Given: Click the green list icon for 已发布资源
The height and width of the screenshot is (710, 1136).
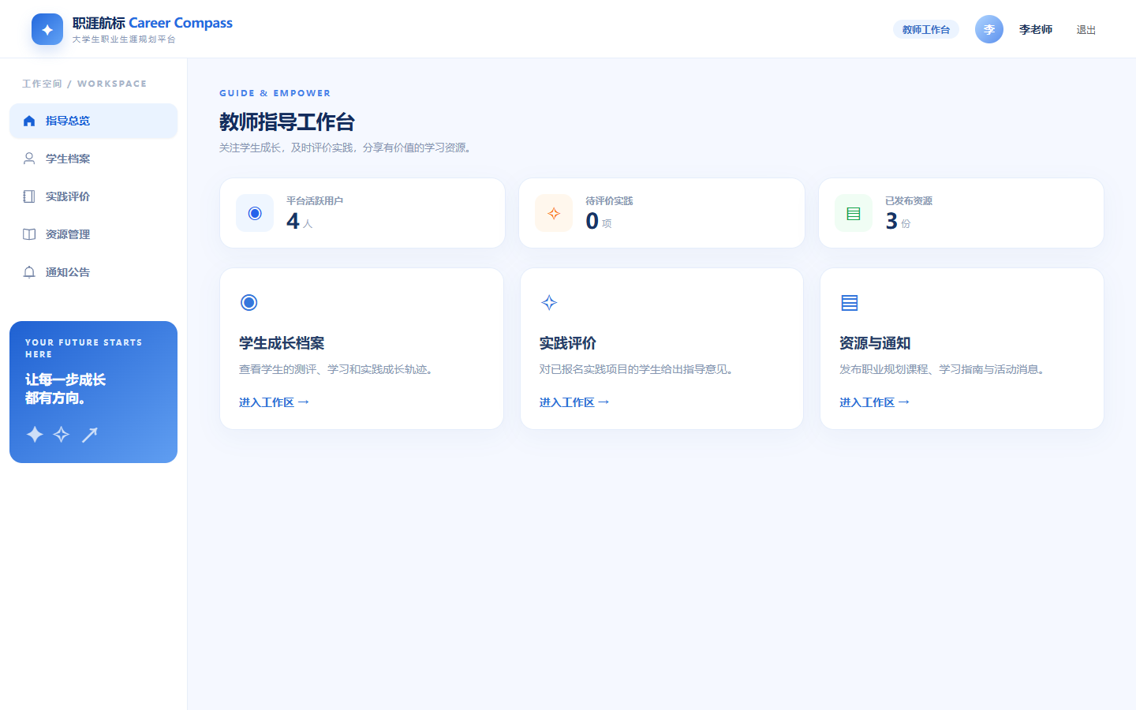Looking at the screenshot, I should tap(854, 213).
